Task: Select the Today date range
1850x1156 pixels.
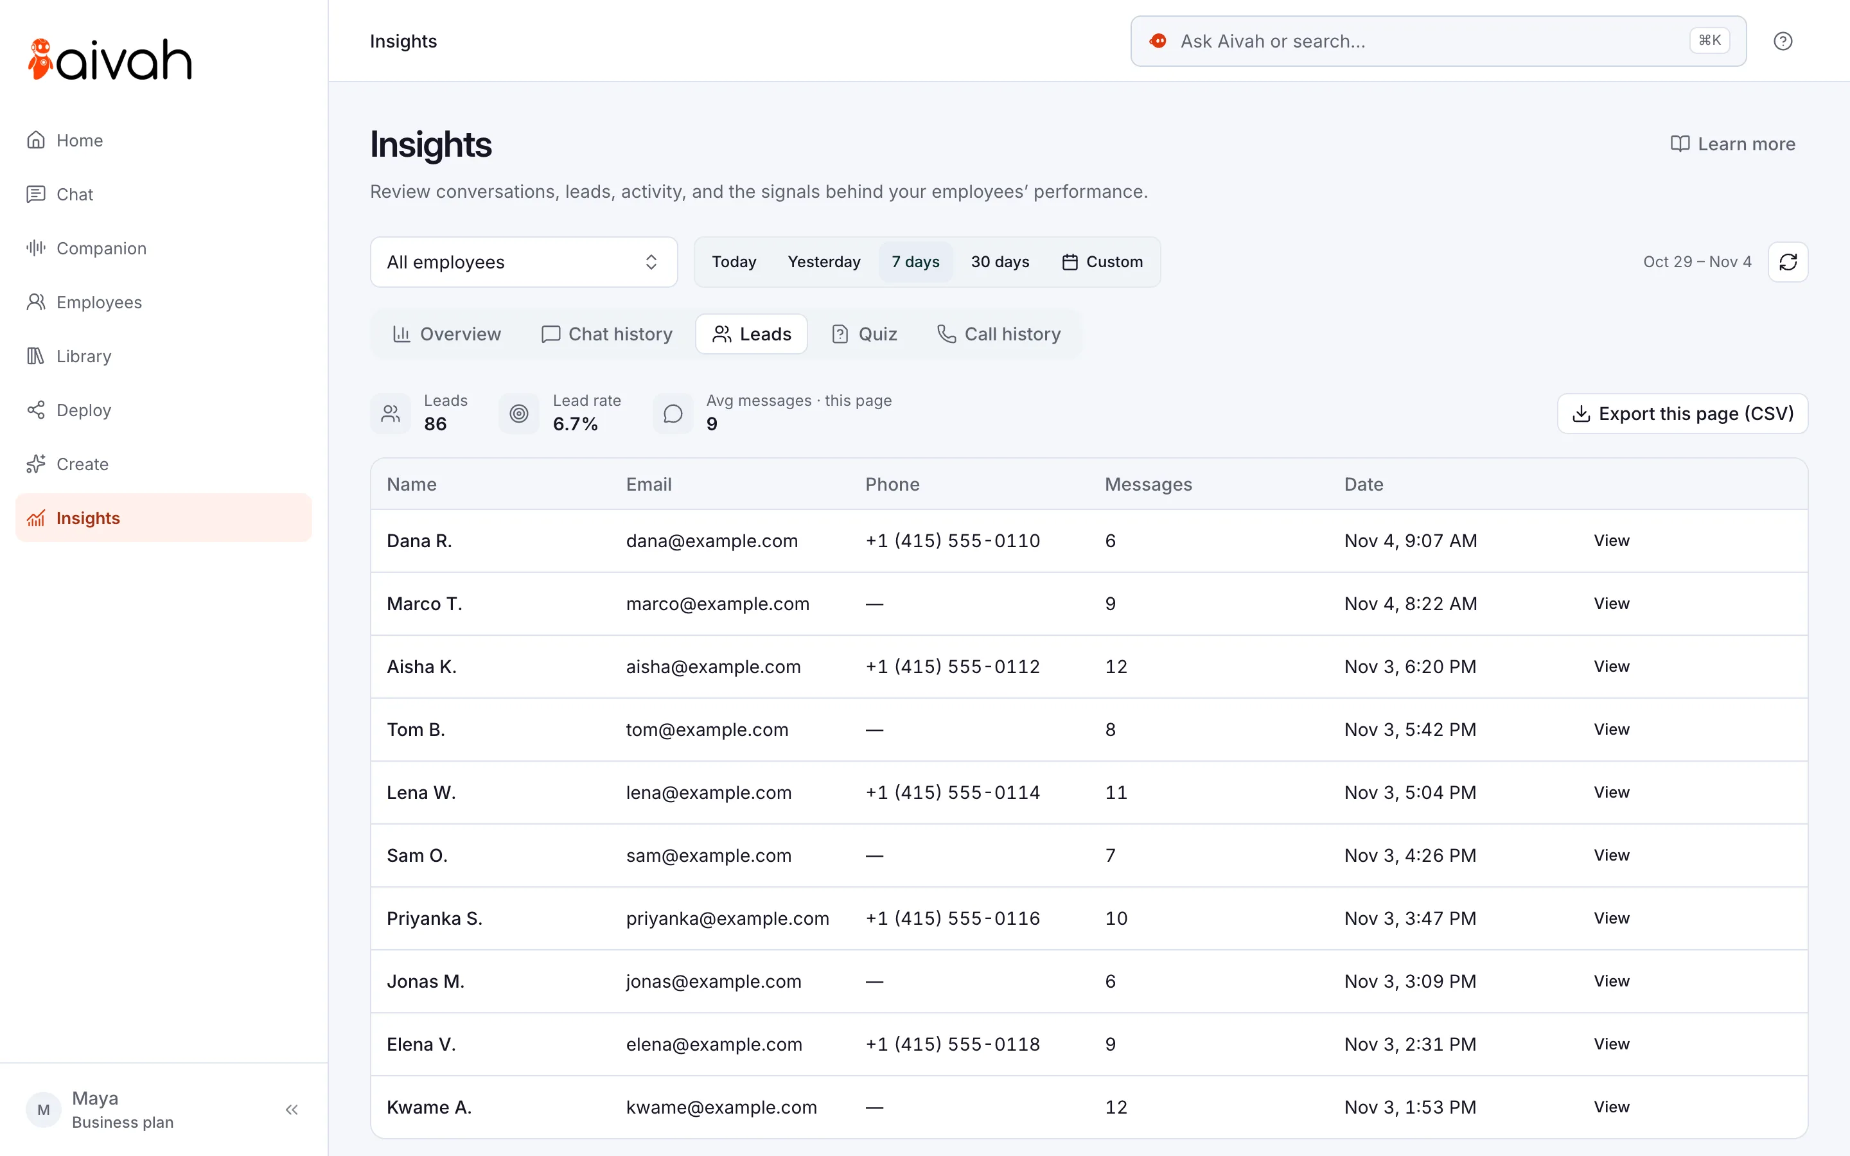Action: (734, 262)
